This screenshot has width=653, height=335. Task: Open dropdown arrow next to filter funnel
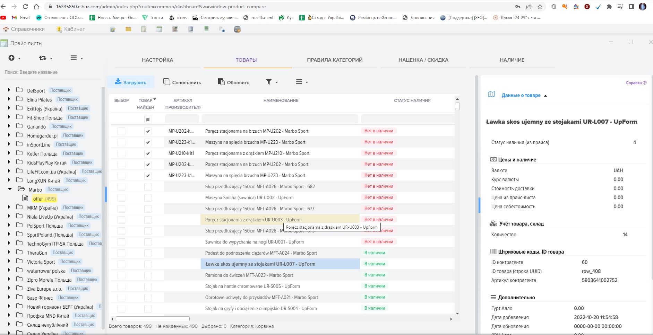click(276, 82)
